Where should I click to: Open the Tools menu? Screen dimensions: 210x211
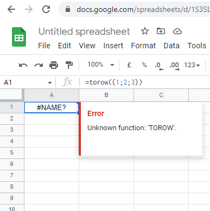[x=196, y=46]
